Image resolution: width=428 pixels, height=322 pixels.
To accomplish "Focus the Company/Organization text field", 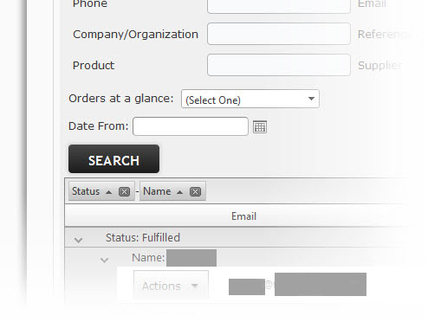I will coord(279,34).
